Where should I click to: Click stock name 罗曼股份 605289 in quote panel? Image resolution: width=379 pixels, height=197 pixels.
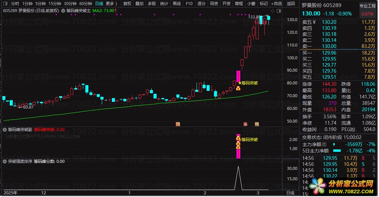322,5
